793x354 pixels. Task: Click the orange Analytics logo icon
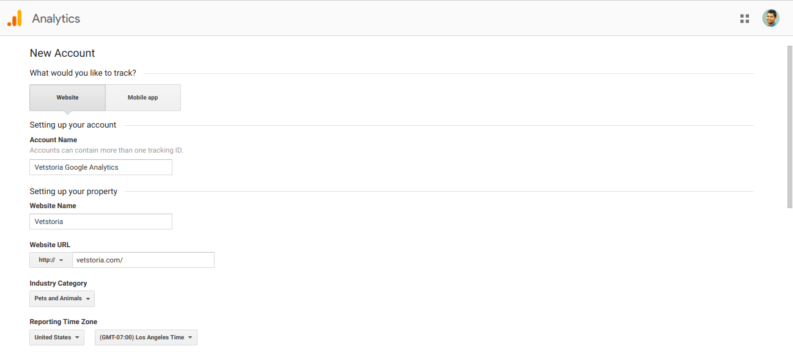[15, 18]
